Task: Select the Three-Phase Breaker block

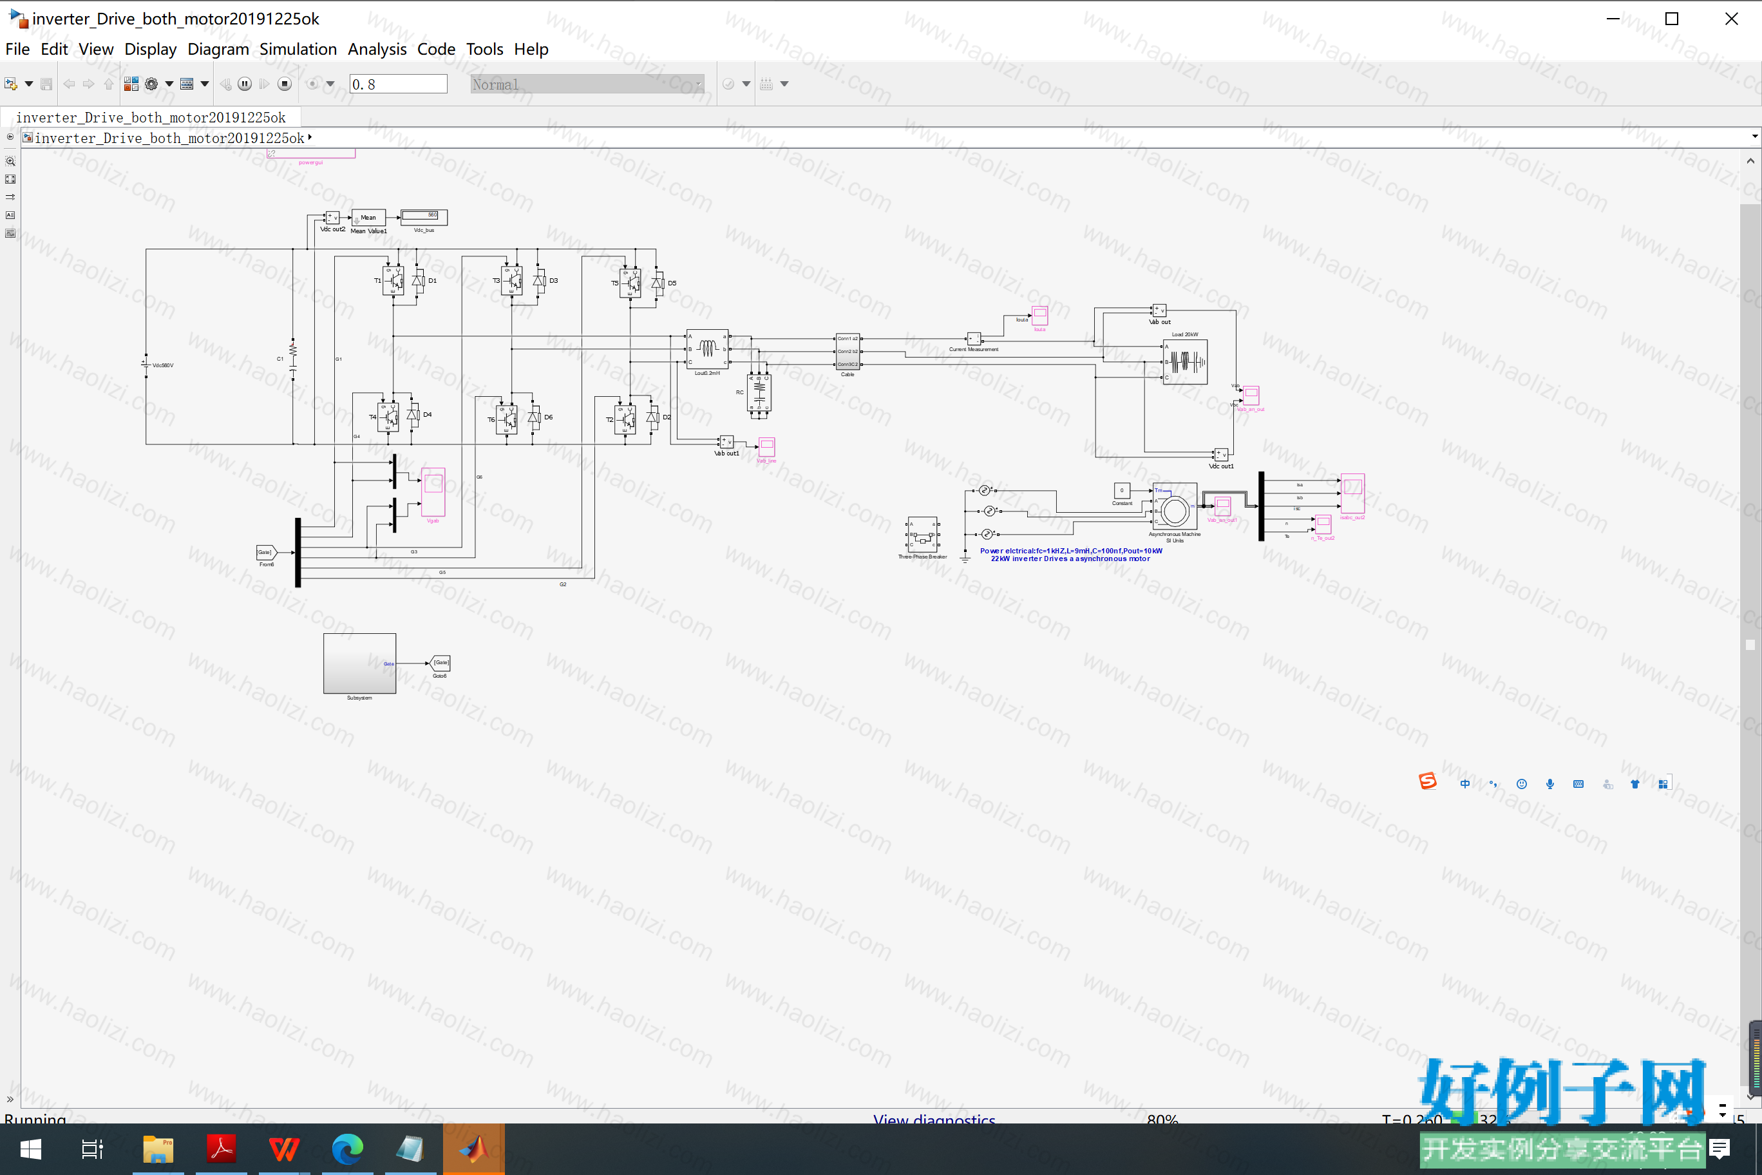Action: click(x=922, y=535)
